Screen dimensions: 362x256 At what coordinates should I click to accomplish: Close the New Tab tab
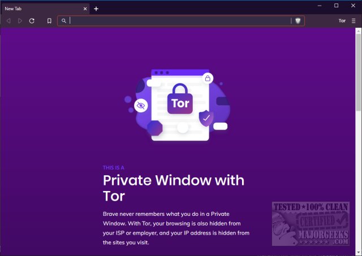click(x=85, y=9)
